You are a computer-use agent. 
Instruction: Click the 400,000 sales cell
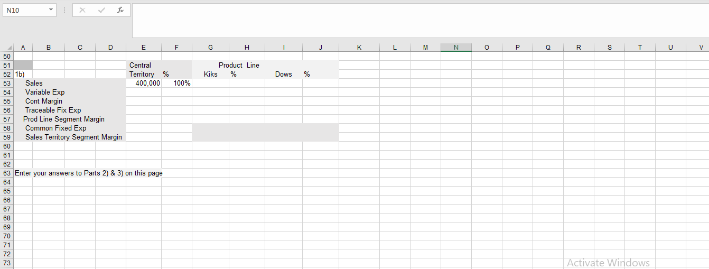tap(144, 84)
